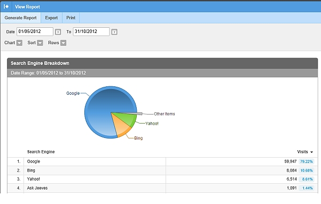The width and height of the screenshot is (321, 204).
Task: Click visits value 1,091
Action: click(x=292, y=188)
